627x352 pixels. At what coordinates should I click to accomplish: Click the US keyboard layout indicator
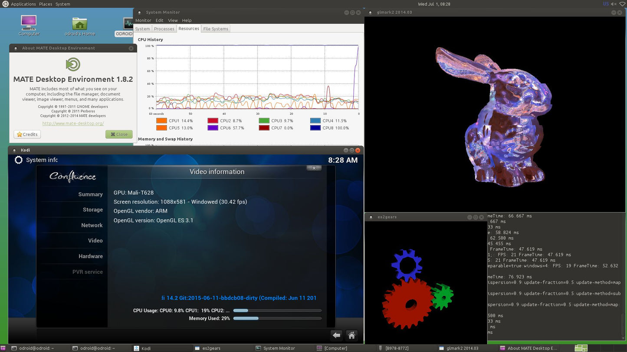606,4
